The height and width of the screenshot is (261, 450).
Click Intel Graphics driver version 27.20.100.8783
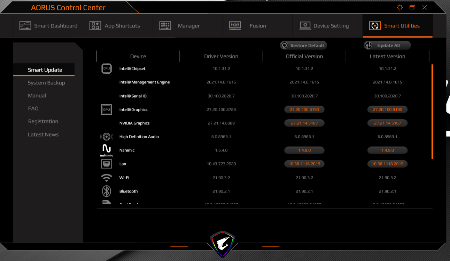coord(221,109)
